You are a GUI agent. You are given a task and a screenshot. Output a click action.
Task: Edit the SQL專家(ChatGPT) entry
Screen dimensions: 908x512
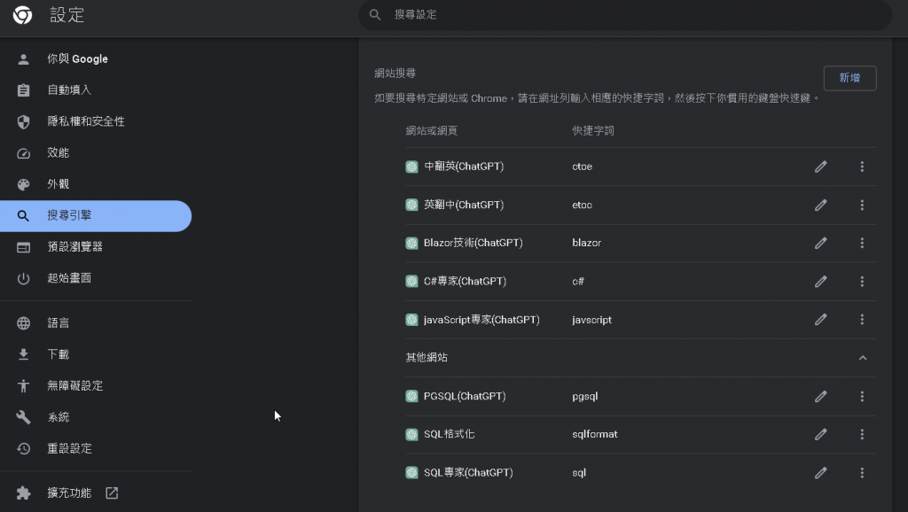click(x=820, y=473)
